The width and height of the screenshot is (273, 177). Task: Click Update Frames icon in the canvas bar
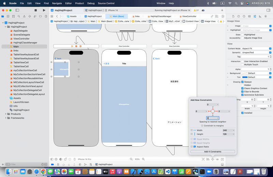tap(203, 159)
